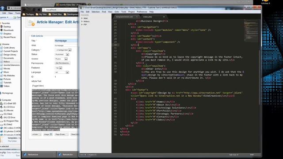Open Music library in Explorer
Viewport: 283px width, 159px height.
click(6, 72)
